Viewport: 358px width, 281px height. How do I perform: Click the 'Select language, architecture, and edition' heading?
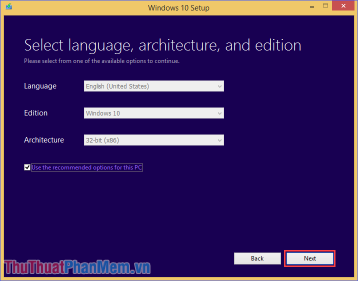pos(162,45)
